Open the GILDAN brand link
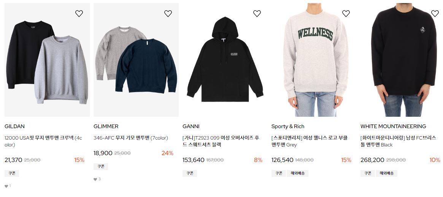Viewport: 443px width, 197px height. point(14,126)
